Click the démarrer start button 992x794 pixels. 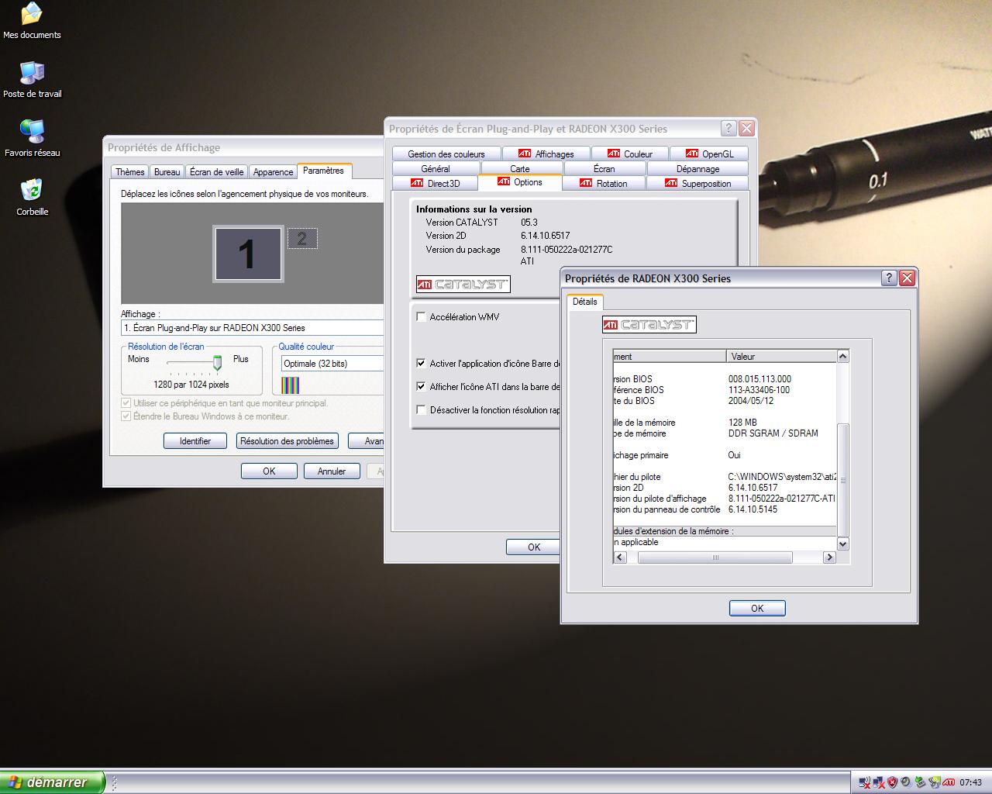52,782
